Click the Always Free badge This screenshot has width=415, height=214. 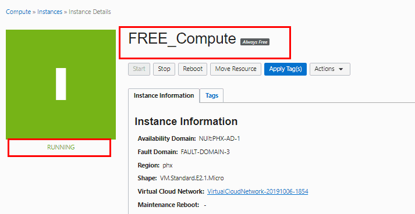[x=255, y=42]
